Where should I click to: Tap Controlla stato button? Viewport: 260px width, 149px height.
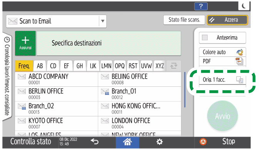click(x=31, y=142)
